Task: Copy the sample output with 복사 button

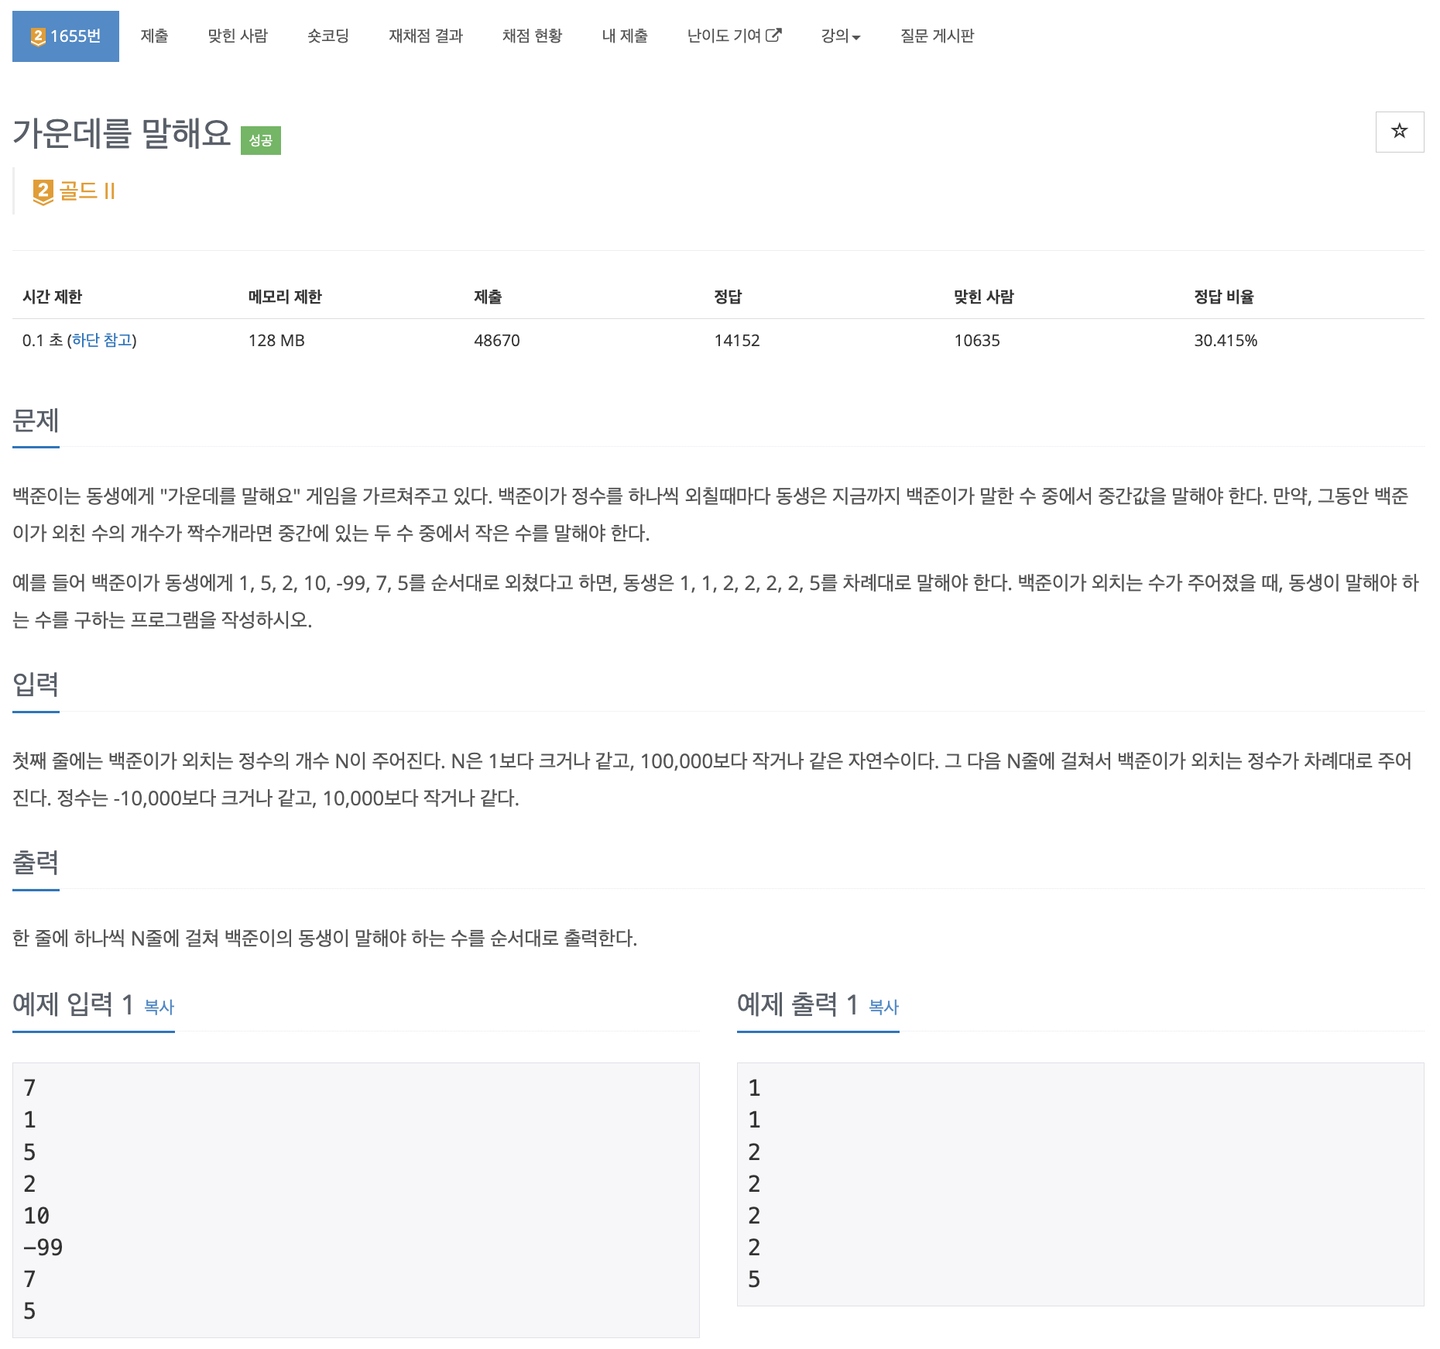Action: [882, 1007]
